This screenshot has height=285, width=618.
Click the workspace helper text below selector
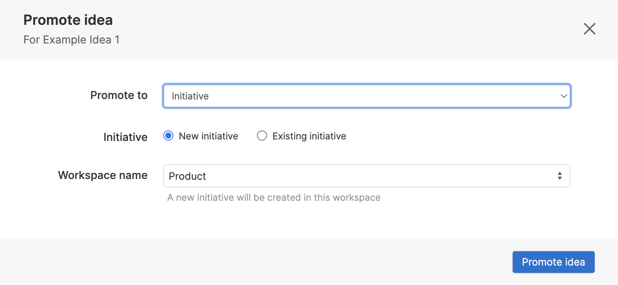[x=274, y=198]
